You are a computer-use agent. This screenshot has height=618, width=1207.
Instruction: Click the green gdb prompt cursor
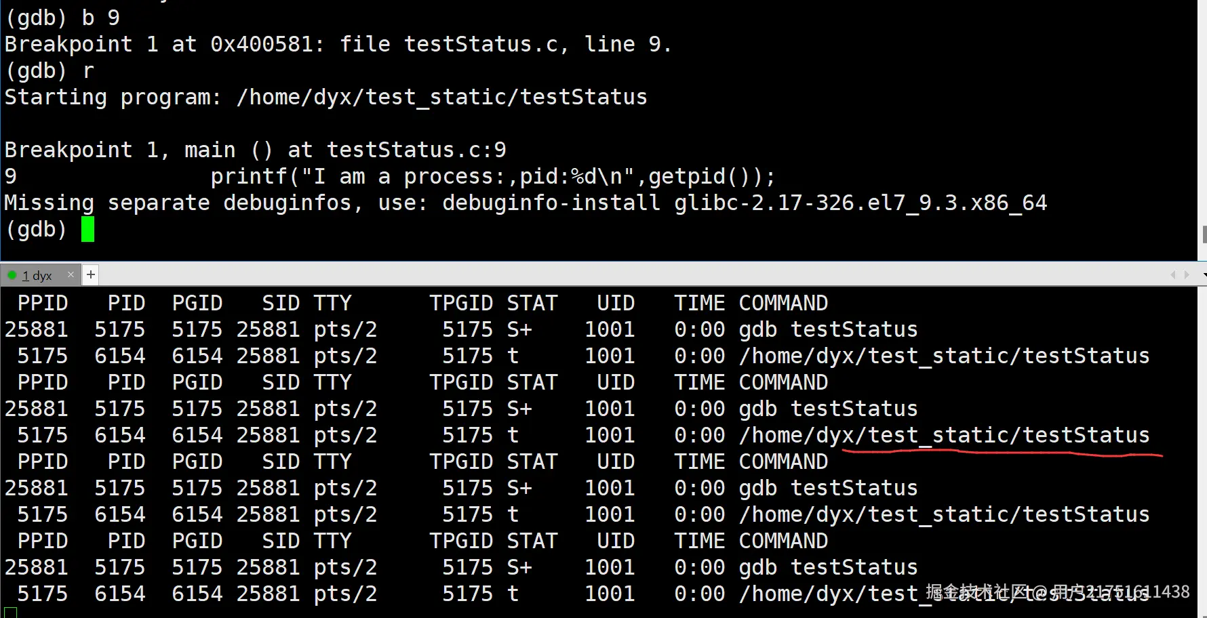[87, 229]
